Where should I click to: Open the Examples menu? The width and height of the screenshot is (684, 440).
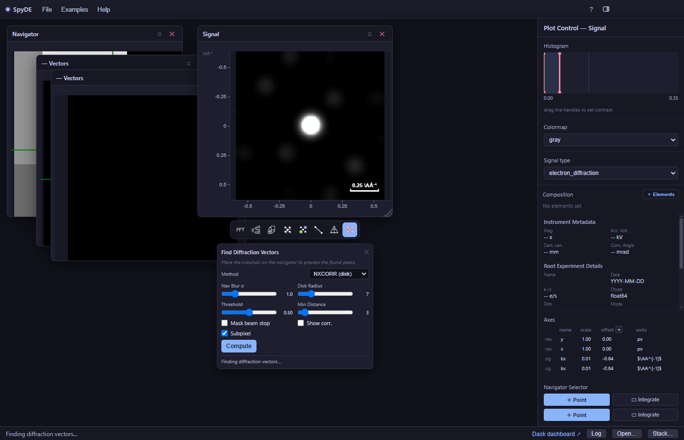(x=75, y=9)
